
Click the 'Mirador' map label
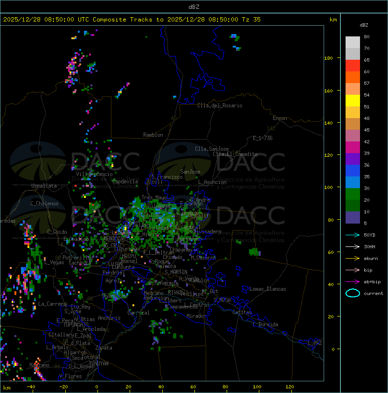[196, 316]
